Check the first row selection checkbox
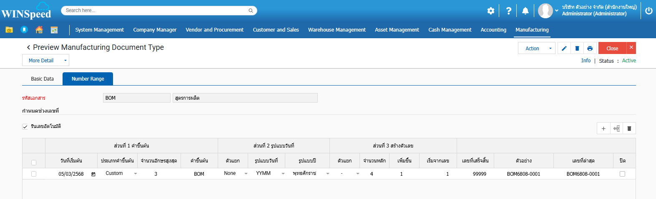Image resolution: width=656 pixels, height=199 pixels. 34,174
